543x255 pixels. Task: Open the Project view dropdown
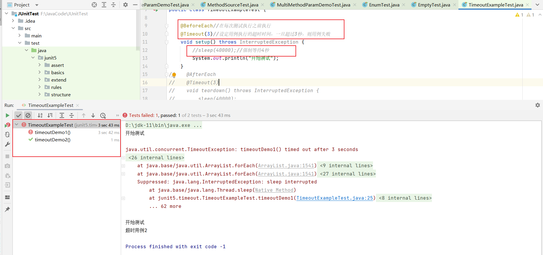pos(37,5)
